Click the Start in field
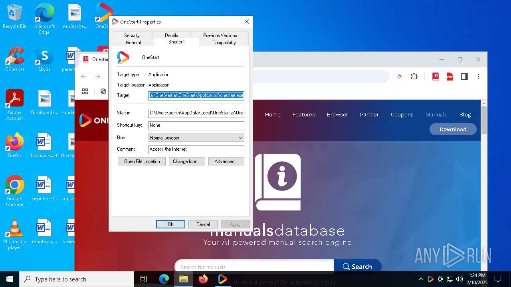The width and height of the screenshot is (511, 287). [196, 113]
